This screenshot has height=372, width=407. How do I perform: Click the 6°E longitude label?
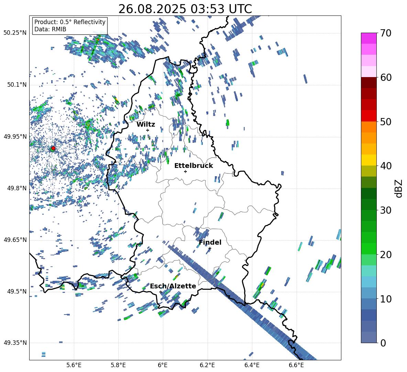point(163,365)
